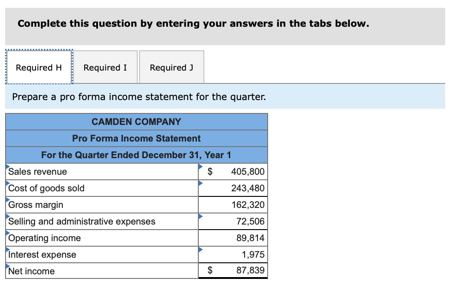Click the Pro Forma Income Statement header
Image resolution: width=453 pixels, height=284 pixels.
[x=136, y=138]
